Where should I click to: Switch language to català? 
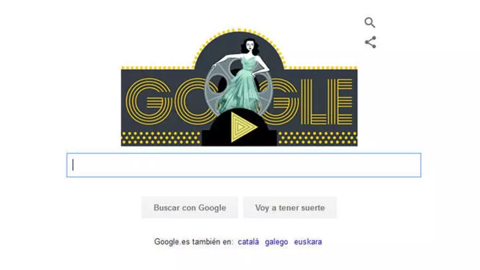click(x=248, y=242)
